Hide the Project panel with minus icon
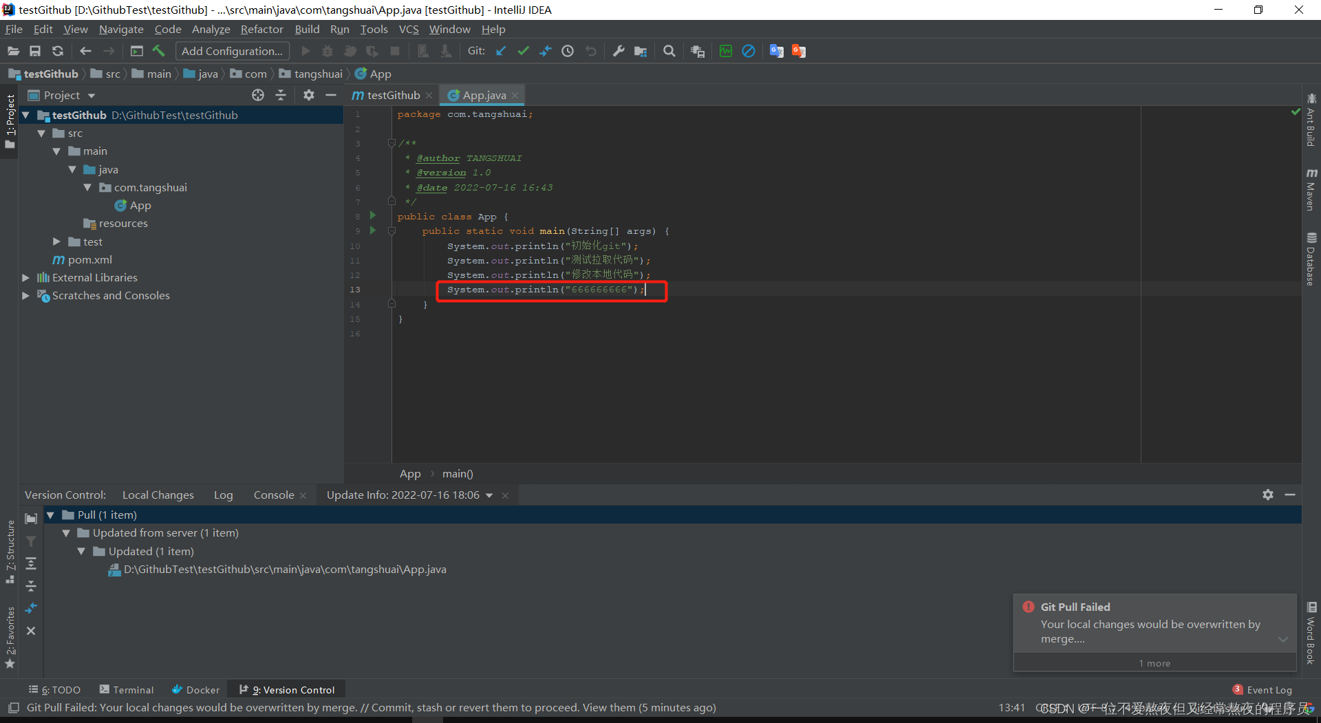Screen dimensions: 1321x723 pos(331,95)
